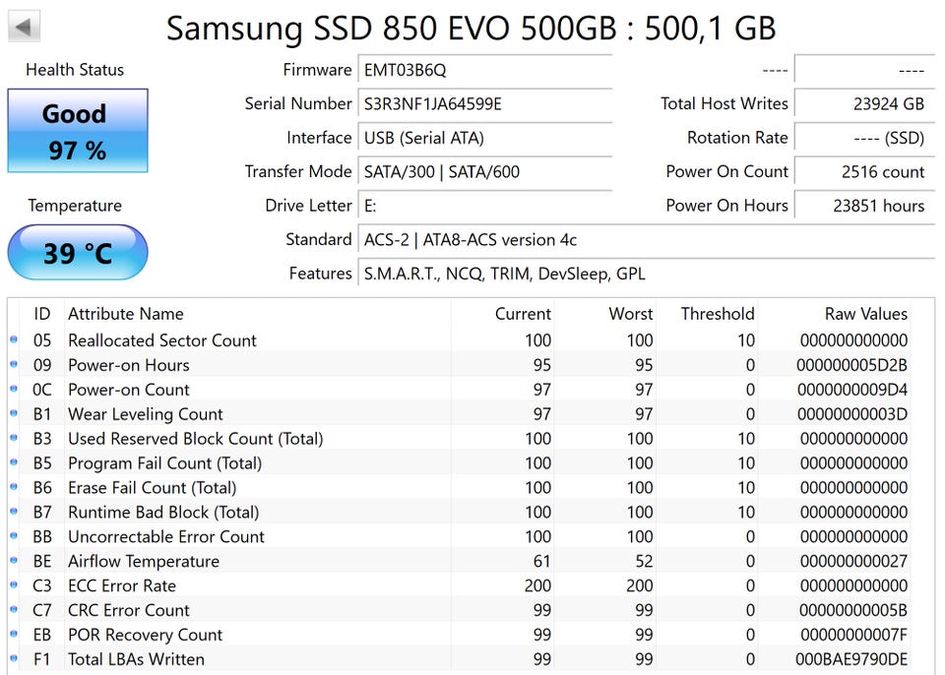945x675 pixels.
Task: Click the Features text field
Action: [645, 274]
